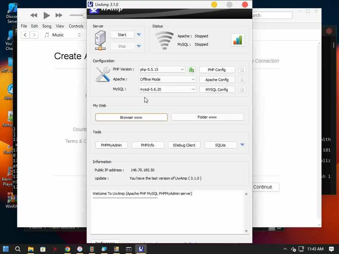The width and height of the screenshot is (339, 254).
Task: Click PHP Config button
Action: [x=217, y=70]
